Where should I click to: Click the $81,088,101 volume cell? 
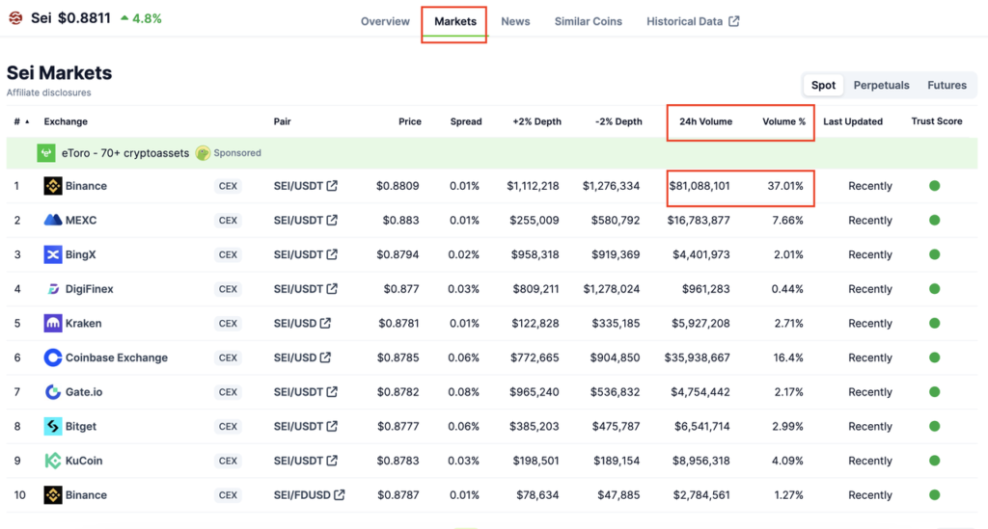click(x=700, y=186)
